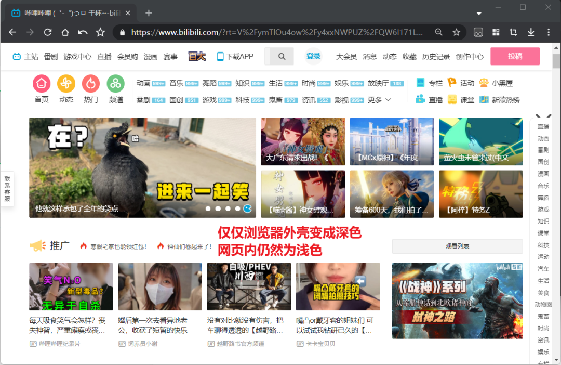561x365 pixels.
Task: Select 美食 in the right side list
Action: pos(543,293)
